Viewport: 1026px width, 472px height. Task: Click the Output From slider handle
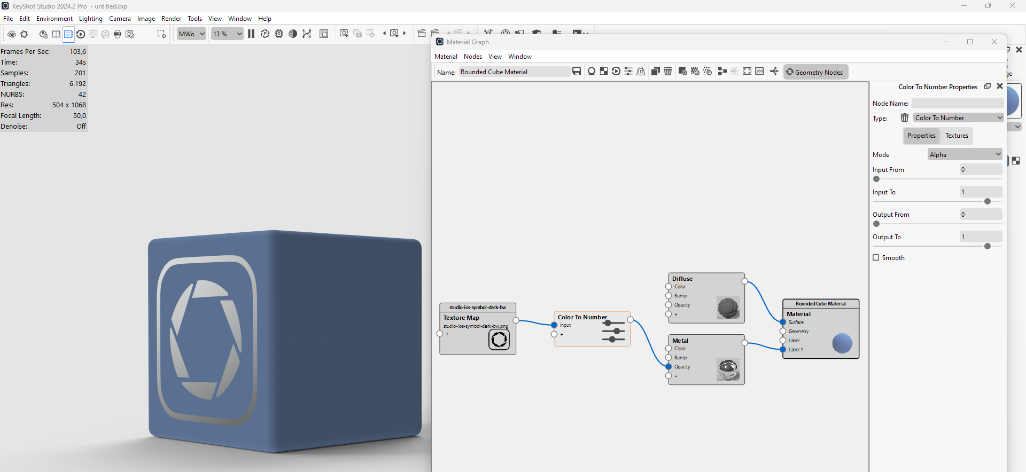876,224
